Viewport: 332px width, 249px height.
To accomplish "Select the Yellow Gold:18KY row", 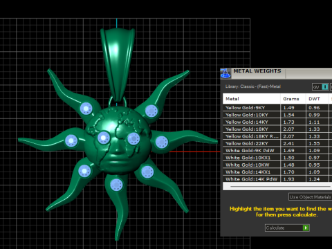I will coord(277,129).
